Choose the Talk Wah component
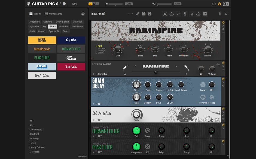The width and height of the screenshot is (256, 159). coord(71,67)
